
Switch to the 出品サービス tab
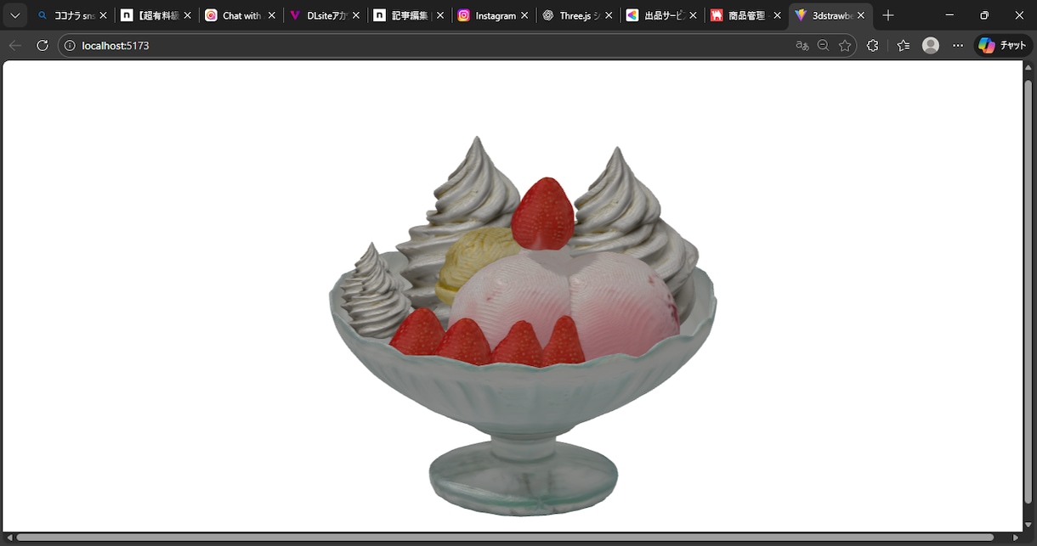[x=661, y=15]
